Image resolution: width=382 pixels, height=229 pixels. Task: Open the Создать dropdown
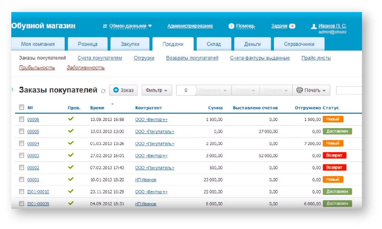pyautogui.click(x=276, y=90)
